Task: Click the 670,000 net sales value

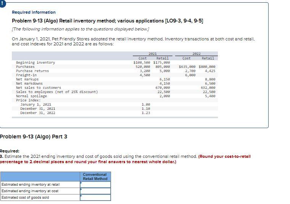Action: tap(163, 88)
